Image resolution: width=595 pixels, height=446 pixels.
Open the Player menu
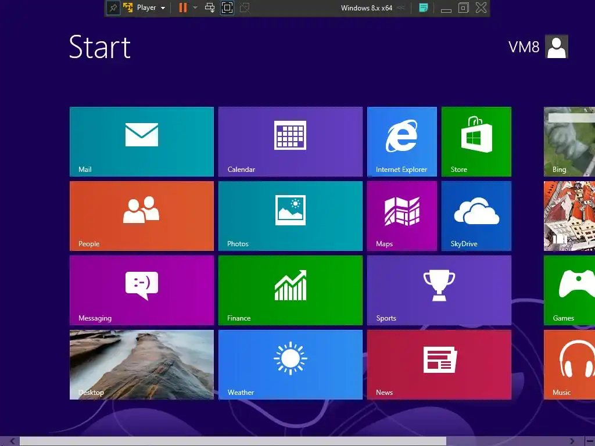click(x=150, y=8)
